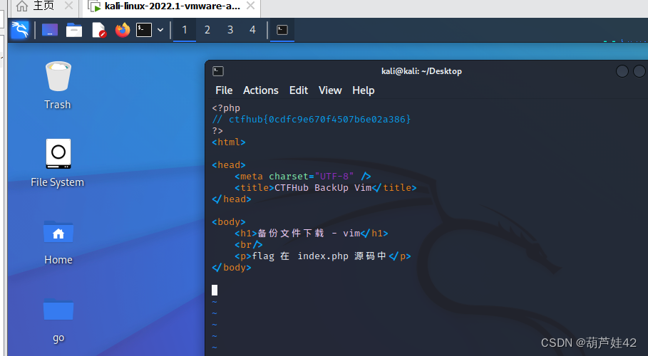Image resolution: width=648 pixels, height=356 pixels.
Task: Place cursor at the vim block cursor
Action: tap(215, 290)
